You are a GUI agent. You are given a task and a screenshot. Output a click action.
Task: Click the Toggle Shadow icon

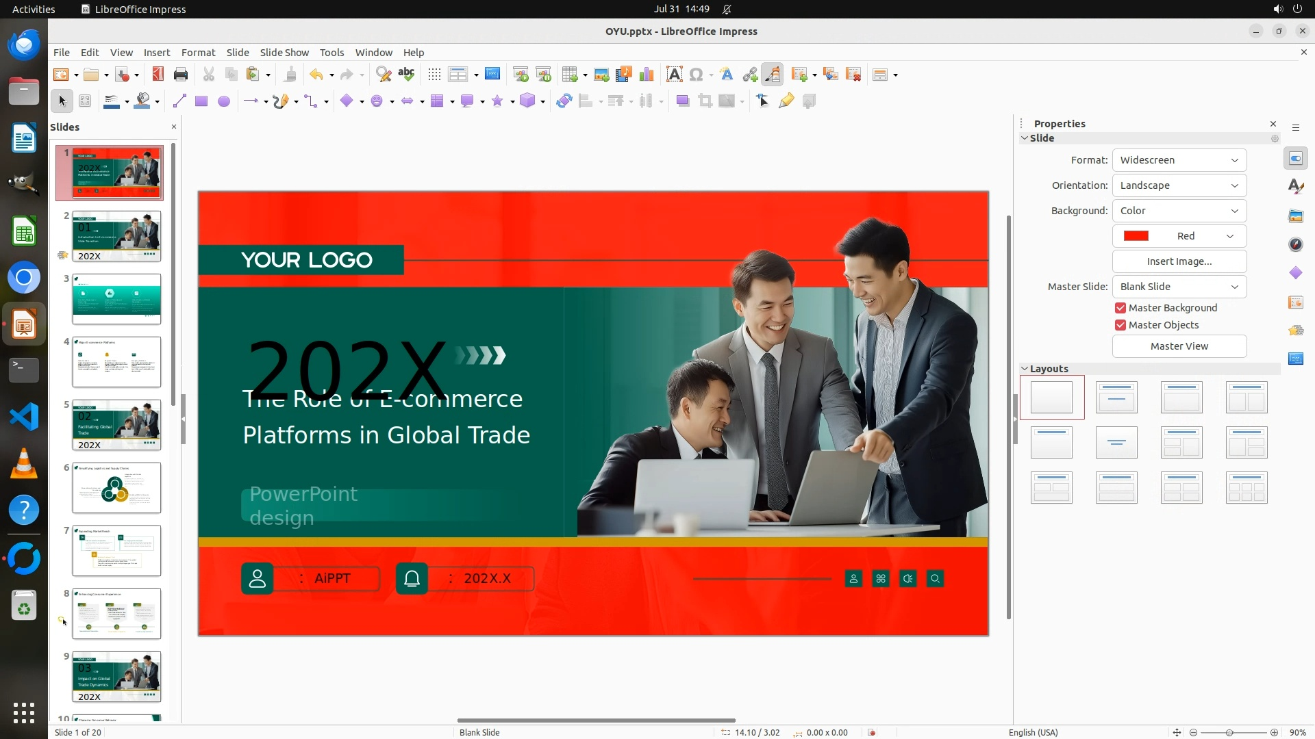tap(682, 101)
